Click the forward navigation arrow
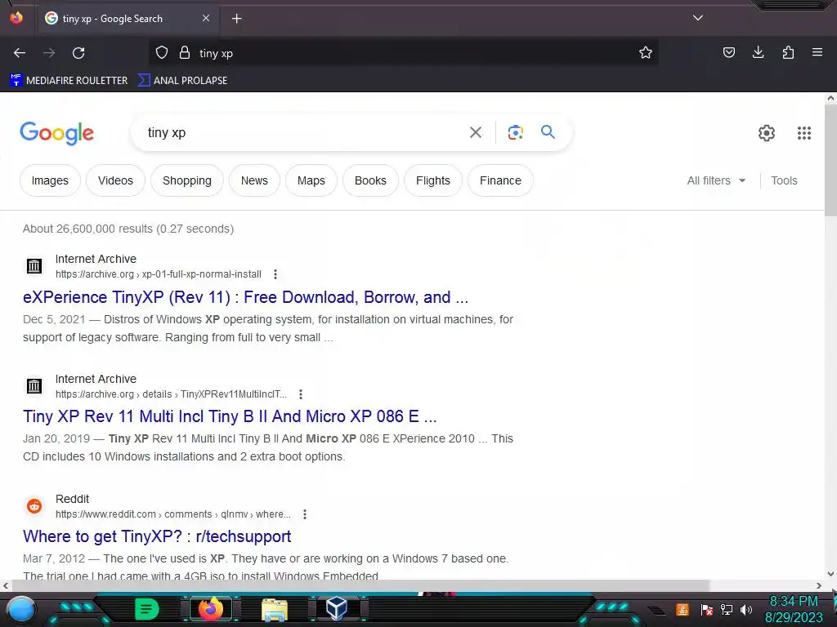The image size is (837, 627). [x=49, y=53]
